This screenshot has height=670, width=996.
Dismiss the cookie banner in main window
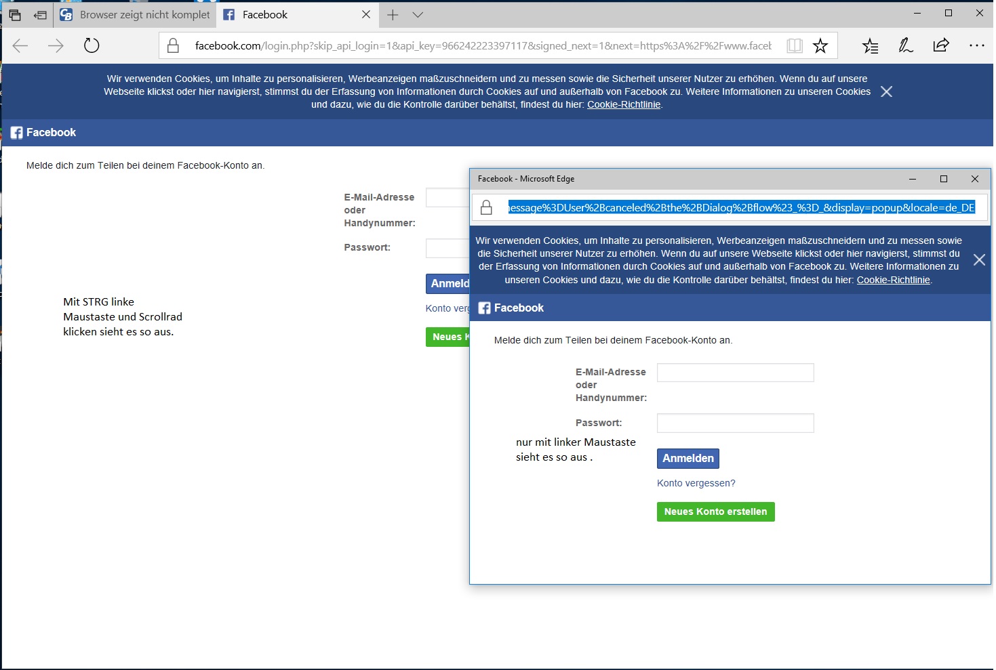click(x=886, y=91)
